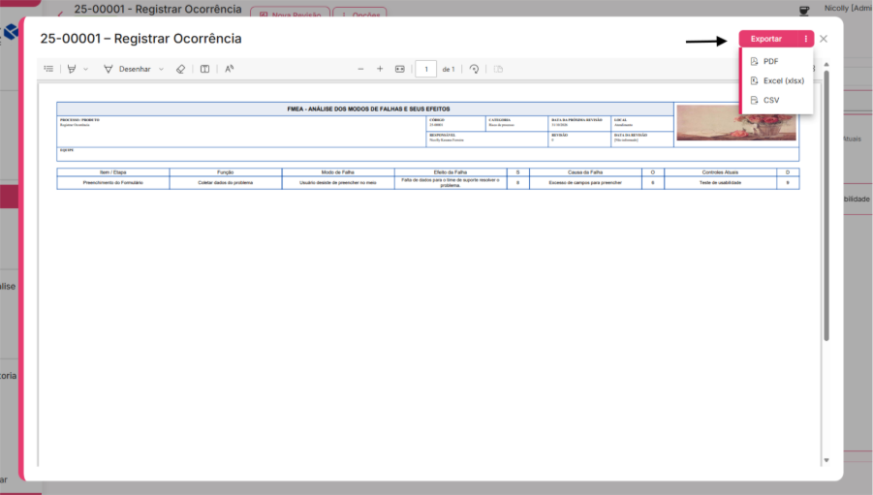
Task: Select the eraser tool
Action: (180, 69)
